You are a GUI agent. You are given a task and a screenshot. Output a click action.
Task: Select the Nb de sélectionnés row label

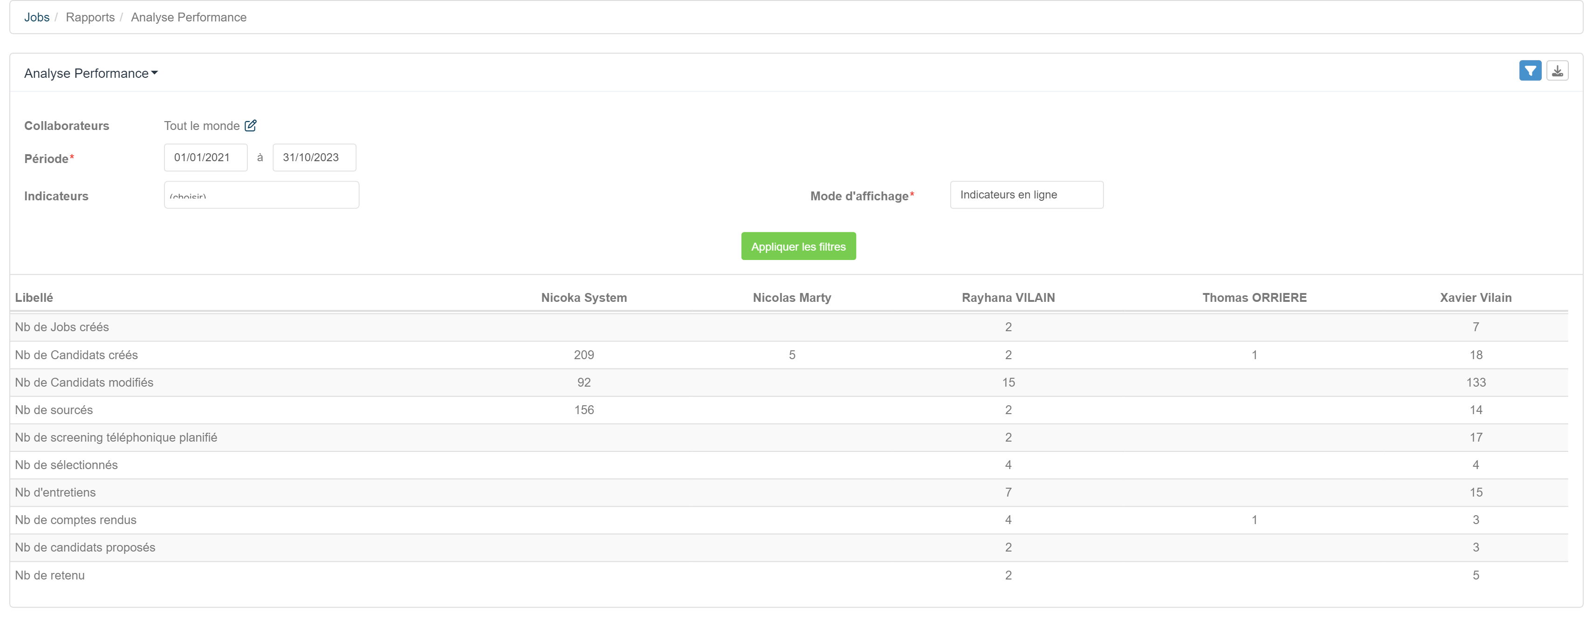tap(66, 465)
